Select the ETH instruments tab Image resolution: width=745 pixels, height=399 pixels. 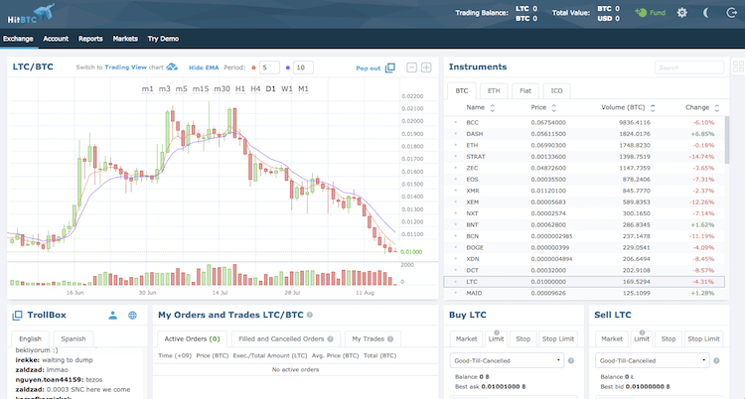[x=494, y=90]
